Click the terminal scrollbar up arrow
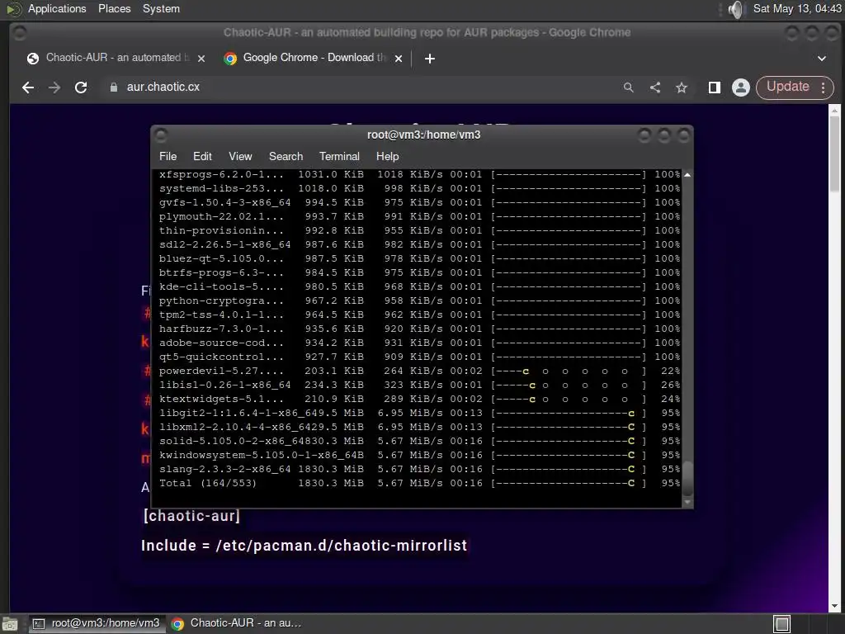845x634 pixels. 687,175
